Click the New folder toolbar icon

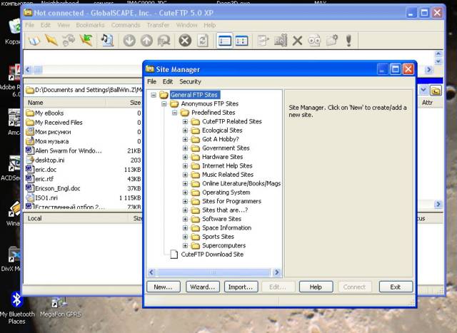pos(331,41)
